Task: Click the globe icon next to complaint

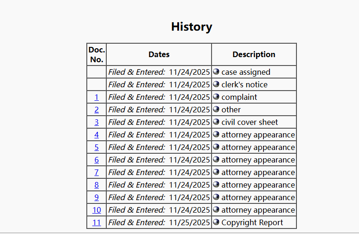Action: pyautogui.click(x=216, y=97)
